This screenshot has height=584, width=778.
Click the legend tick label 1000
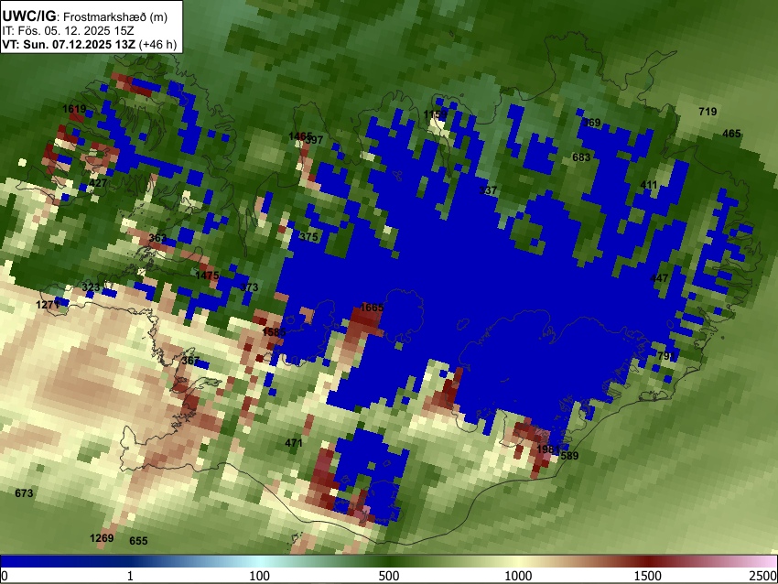pyautogui.click(x=518, y=576)
